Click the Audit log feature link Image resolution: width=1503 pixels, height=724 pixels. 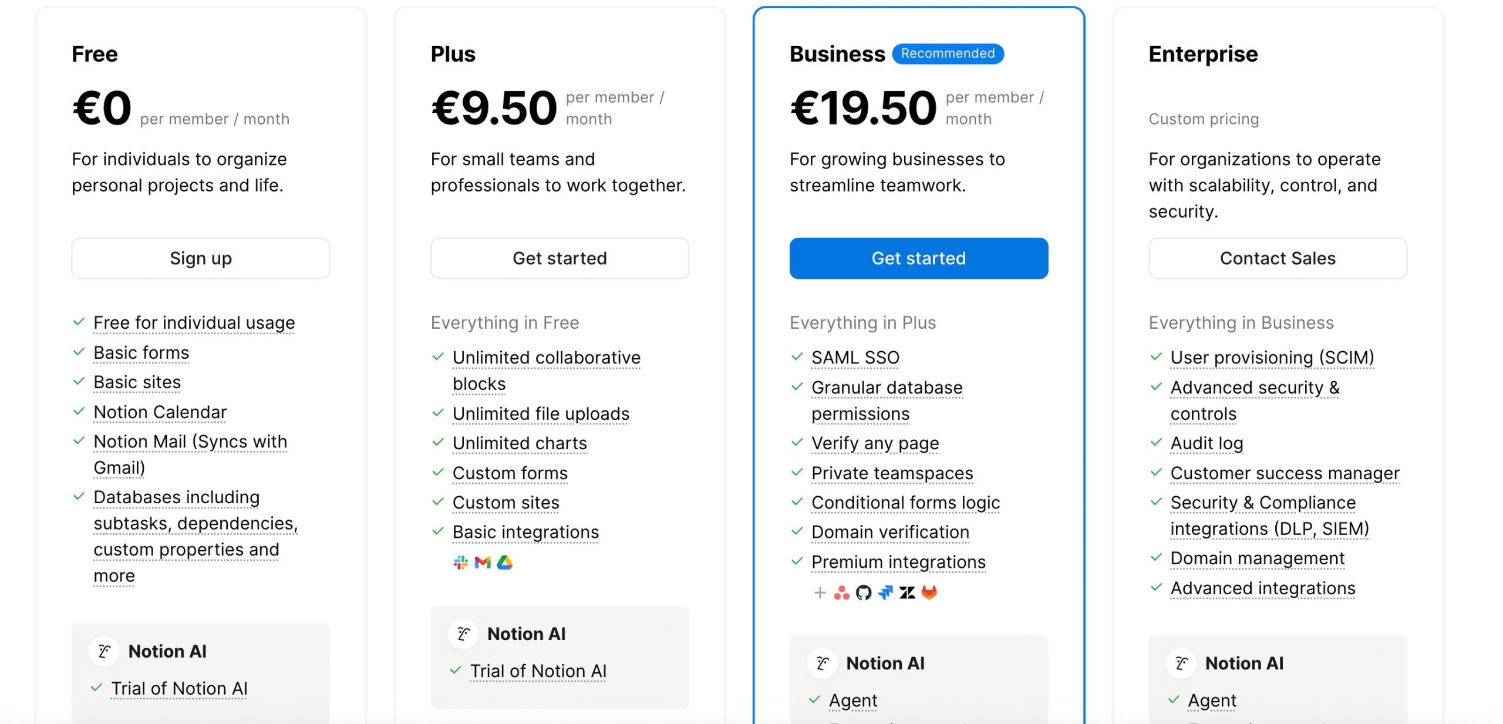click(x=1207, y=443)
